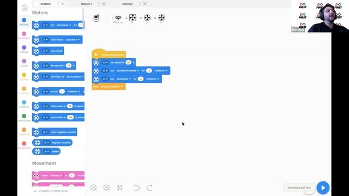
Task: Go to the home screen icon
Action: click(x=25, y=7)
